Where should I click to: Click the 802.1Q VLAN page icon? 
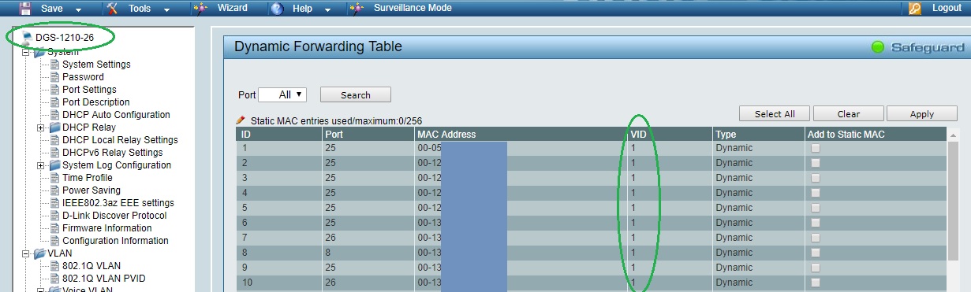tap(55, 266)
